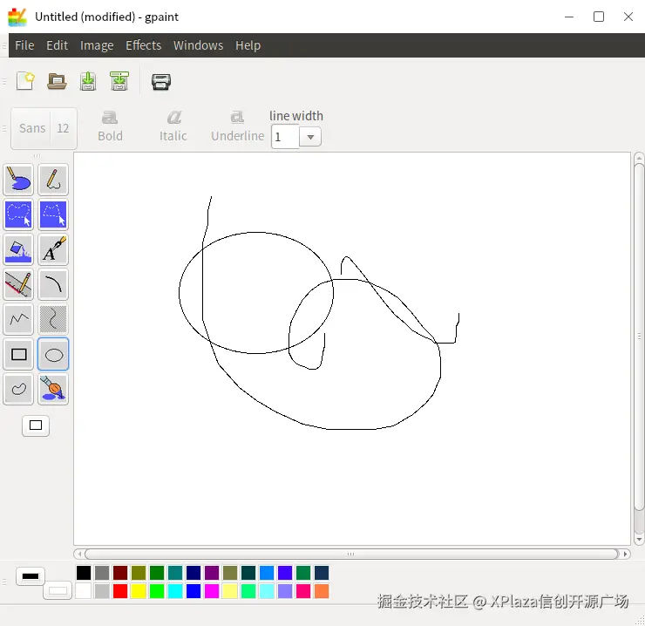Pick the magenta color swatch
This screenshot has width=645, height=626.
[x=212, y=591]
